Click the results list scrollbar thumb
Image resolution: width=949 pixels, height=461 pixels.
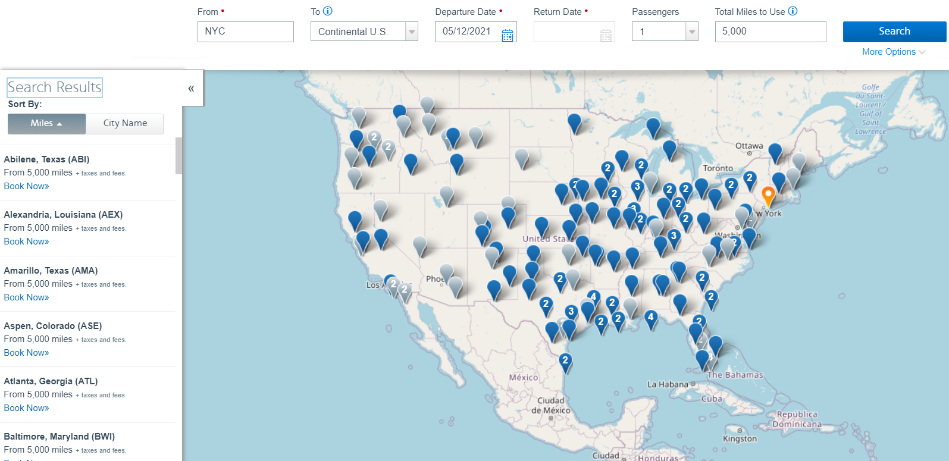178,156
